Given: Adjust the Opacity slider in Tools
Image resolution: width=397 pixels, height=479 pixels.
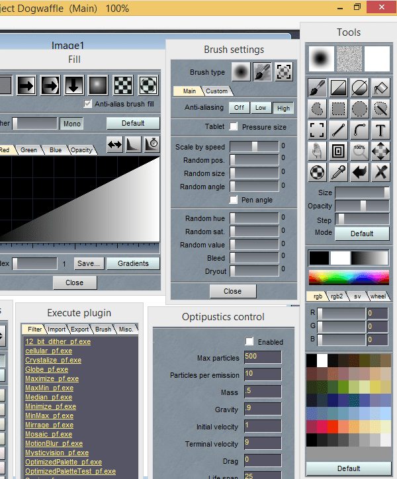Looking at the screenshot, I should pos(362,206).
